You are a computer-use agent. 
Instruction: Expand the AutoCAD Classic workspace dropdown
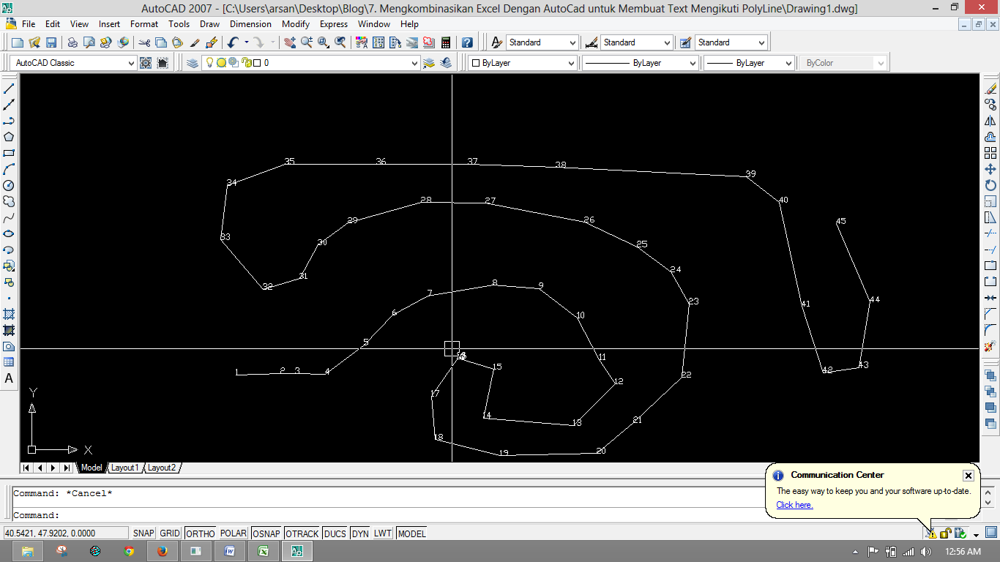(132, 63)
